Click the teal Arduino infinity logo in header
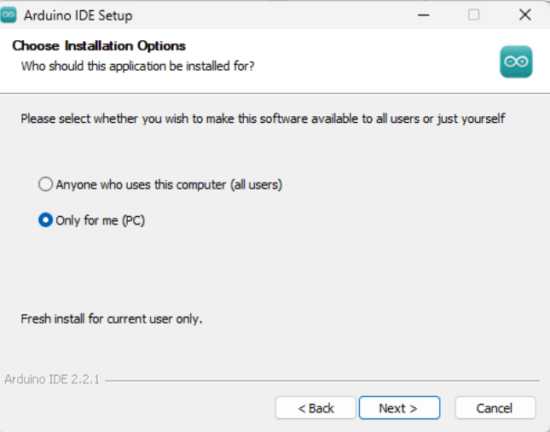This screenshot has height=432, width=550. click(516, 62)
